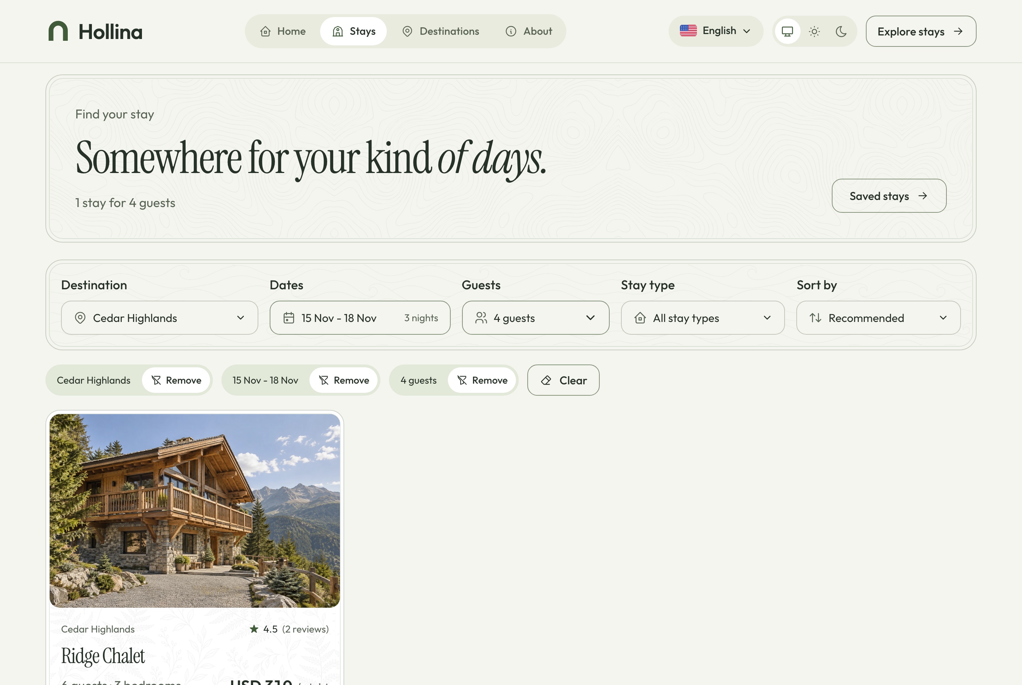1022x685 pixels.
Task: Click the Hollina arch logo icon
Action: pos(58,31)
